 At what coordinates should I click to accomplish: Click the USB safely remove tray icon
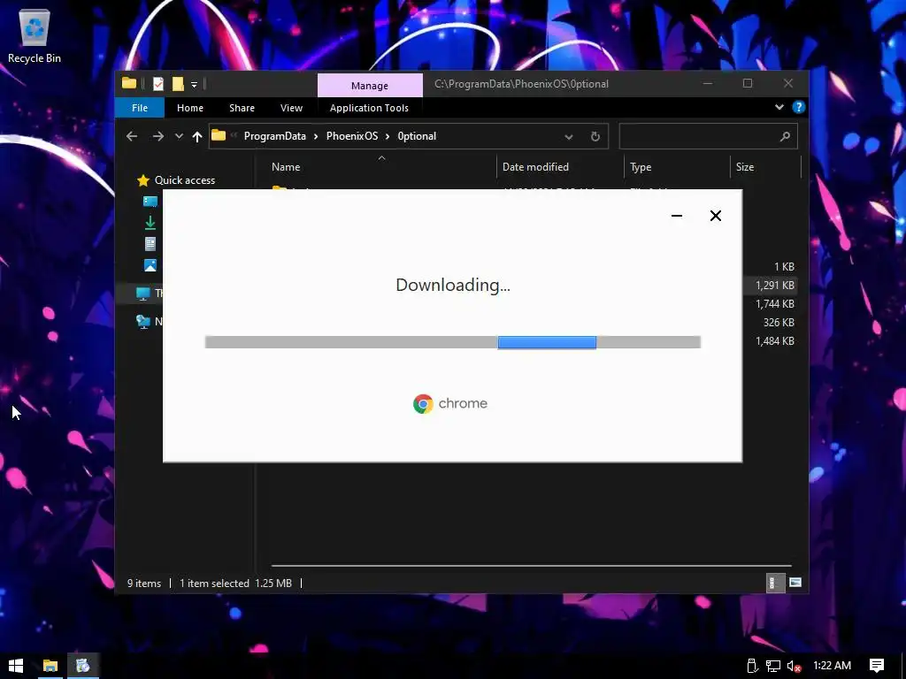pos(751,666)
